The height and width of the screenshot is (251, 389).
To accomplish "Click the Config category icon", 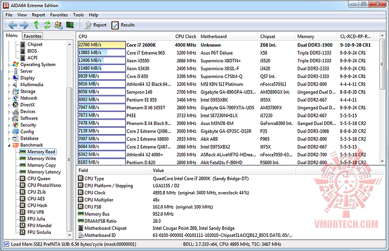I will (x=15, y=131).
